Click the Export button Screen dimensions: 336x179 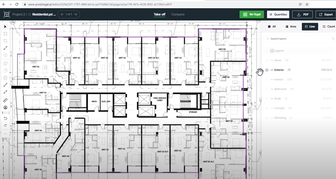pyautogui.click(x=326, y=14)
